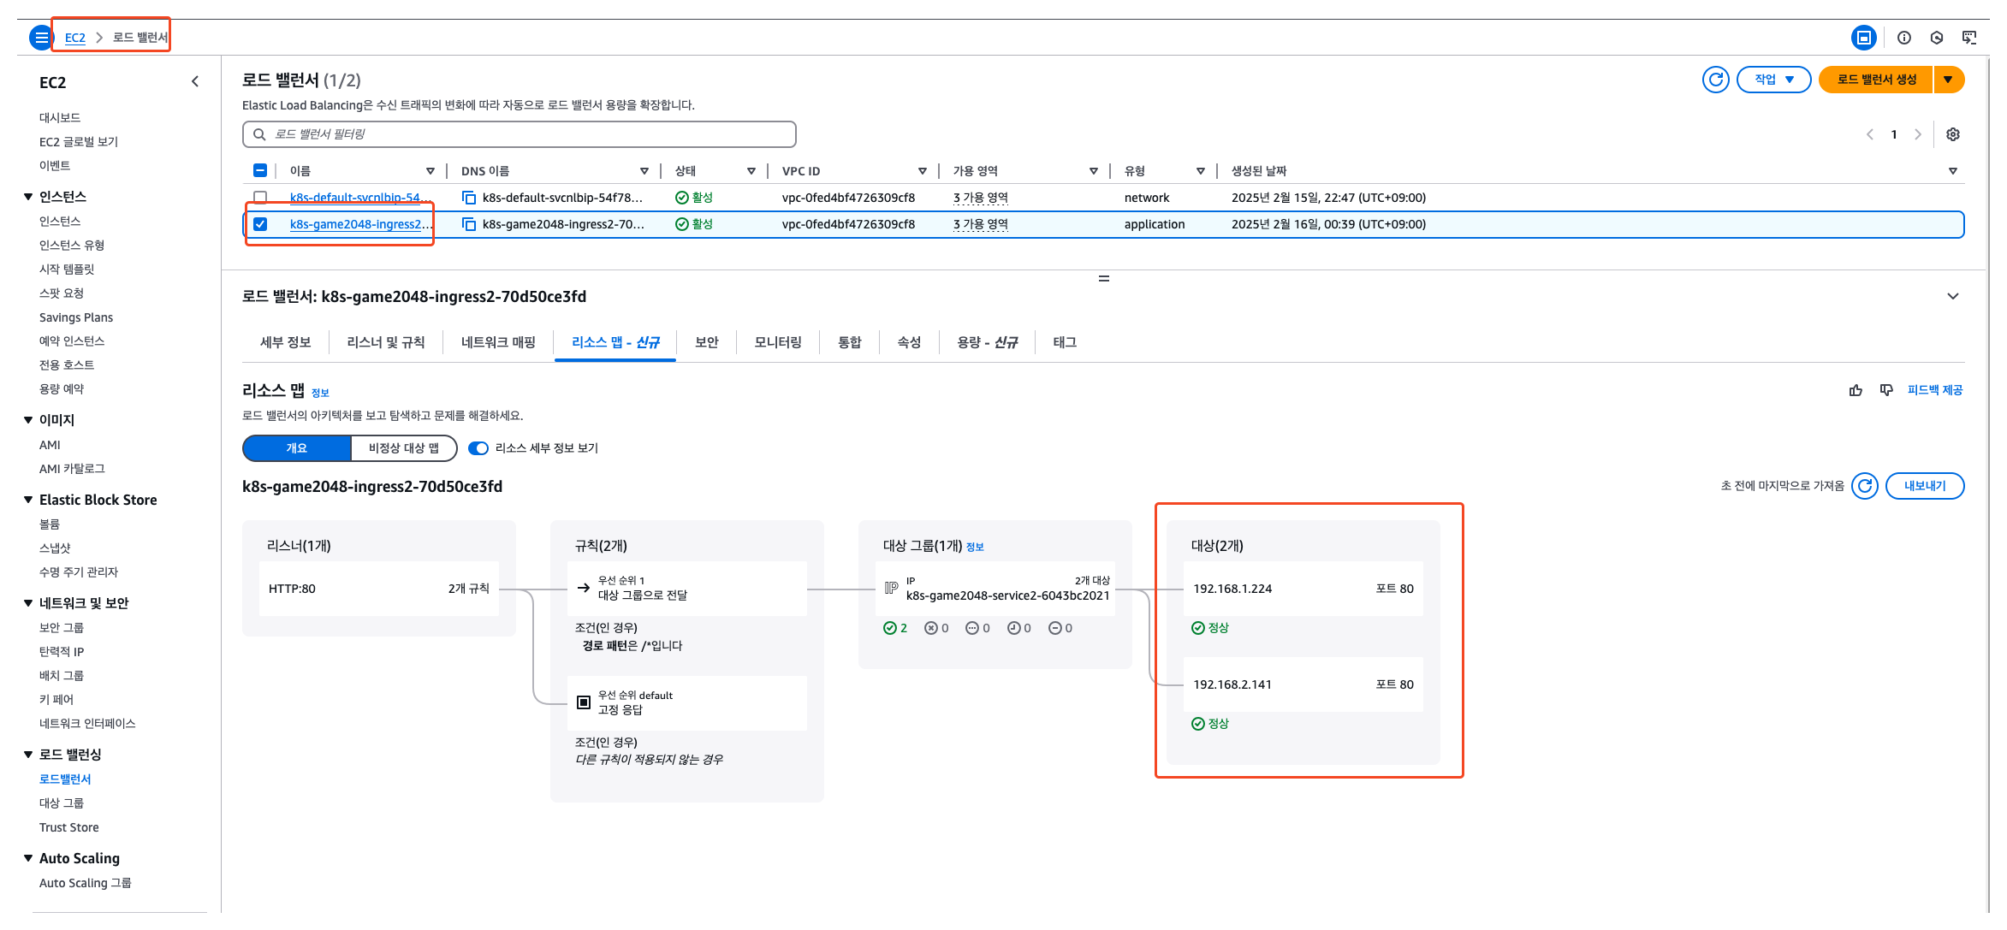
Task: Refresh the resource map data icon
Action: [x=1864, y=486]
